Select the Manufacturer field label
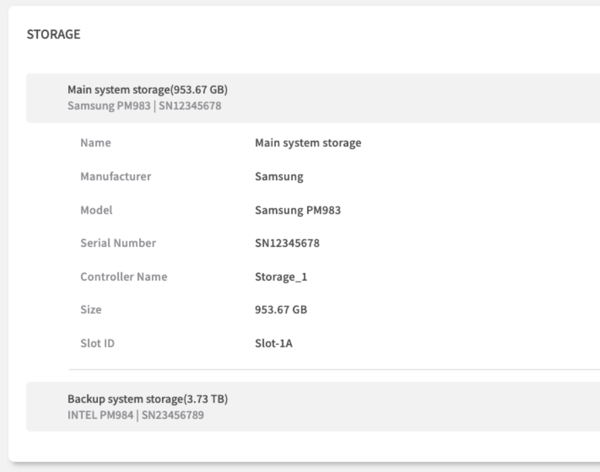 (x=115, y=177)
